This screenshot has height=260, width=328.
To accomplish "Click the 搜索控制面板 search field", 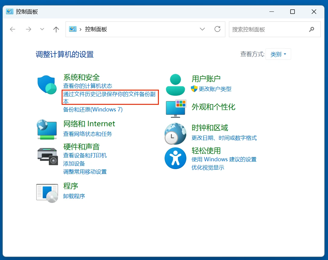I will [275, 29].
